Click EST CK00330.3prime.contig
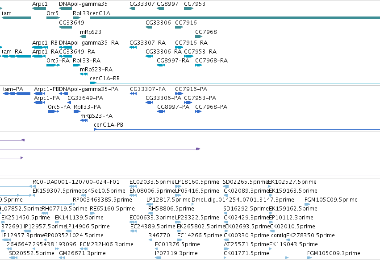The width and height of the screenshot is (380, 260). [255, 235]
